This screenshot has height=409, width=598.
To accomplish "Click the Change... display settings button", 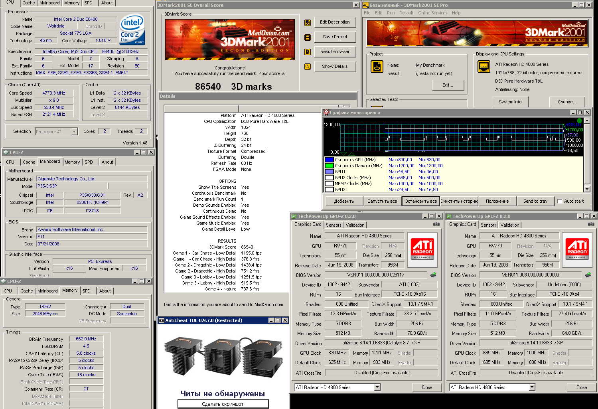I will coord(567,102).
